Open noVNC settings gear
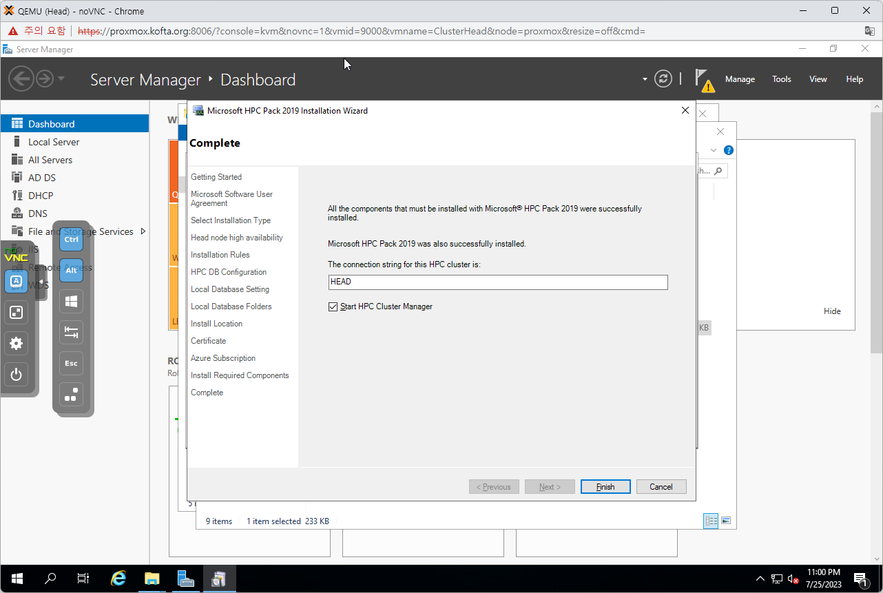Viewport: 883px width, 593px height. 17,343
